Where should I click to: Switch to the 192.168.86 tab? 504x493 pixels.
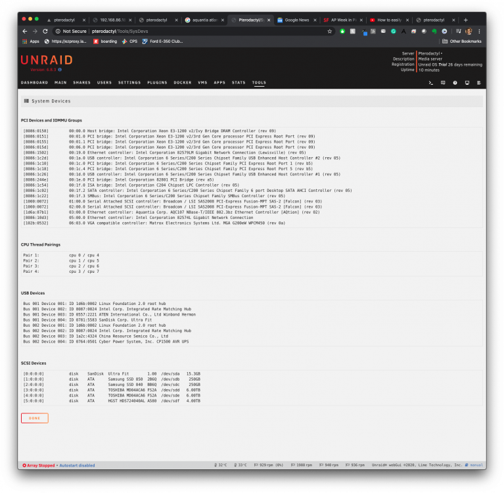click(112, 20)
